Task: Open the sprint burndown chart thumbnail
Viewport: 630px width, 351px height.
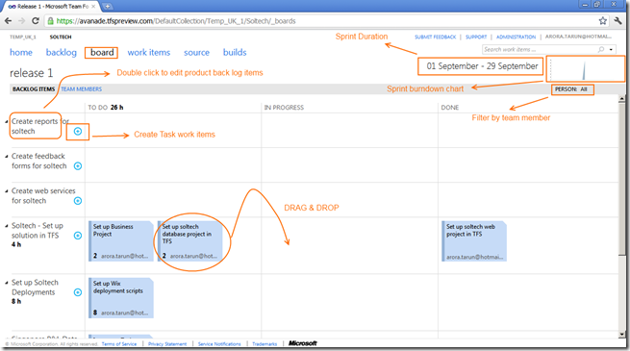Action: click(x=585, y=69)
